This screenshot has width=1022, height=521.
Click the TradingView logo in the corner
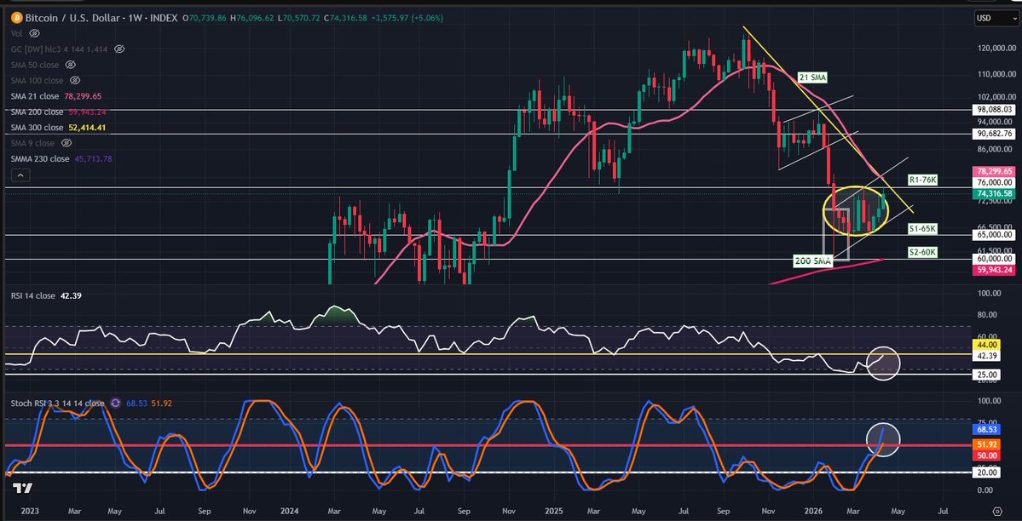pyautogui.click(x=23, y=489)
